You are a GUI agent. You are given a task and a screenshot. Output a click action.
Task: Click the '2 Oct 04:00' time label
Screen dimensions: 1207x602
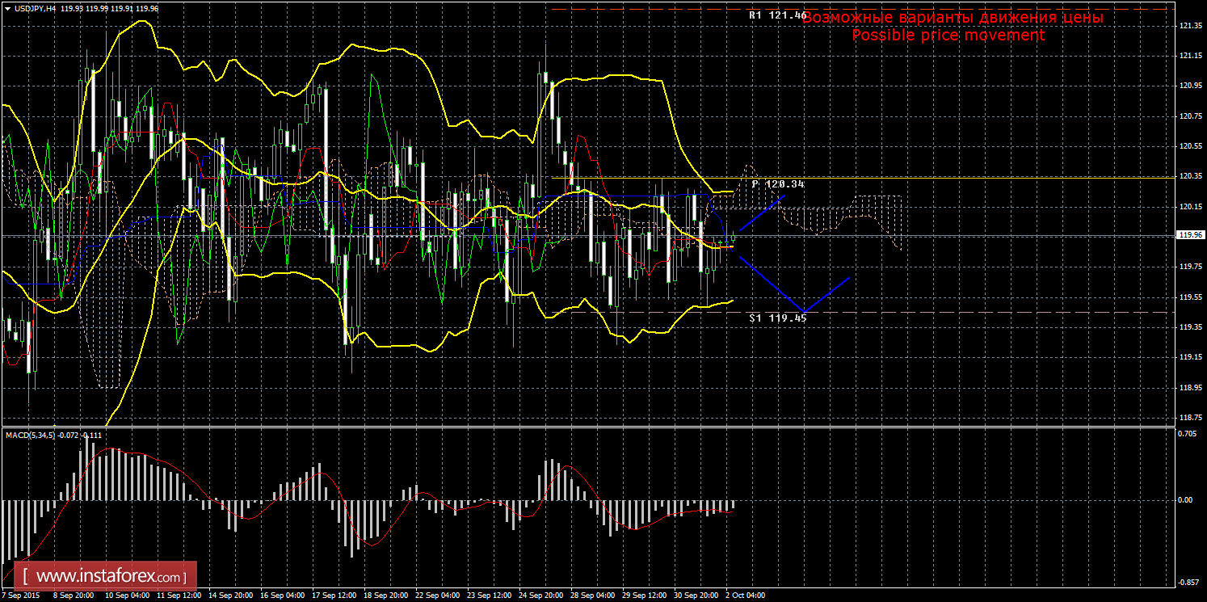[743, 595]
